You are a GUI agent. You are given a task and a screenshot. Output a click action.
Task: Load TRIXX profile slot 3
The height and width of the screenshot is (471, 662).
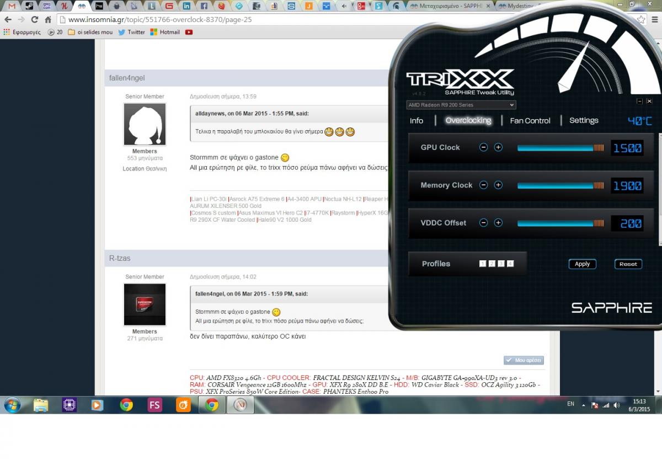(x=501, y=264)
